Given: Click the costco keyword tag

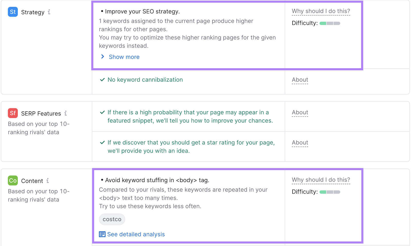Looking at the screenshot, I should click(112, 219).
